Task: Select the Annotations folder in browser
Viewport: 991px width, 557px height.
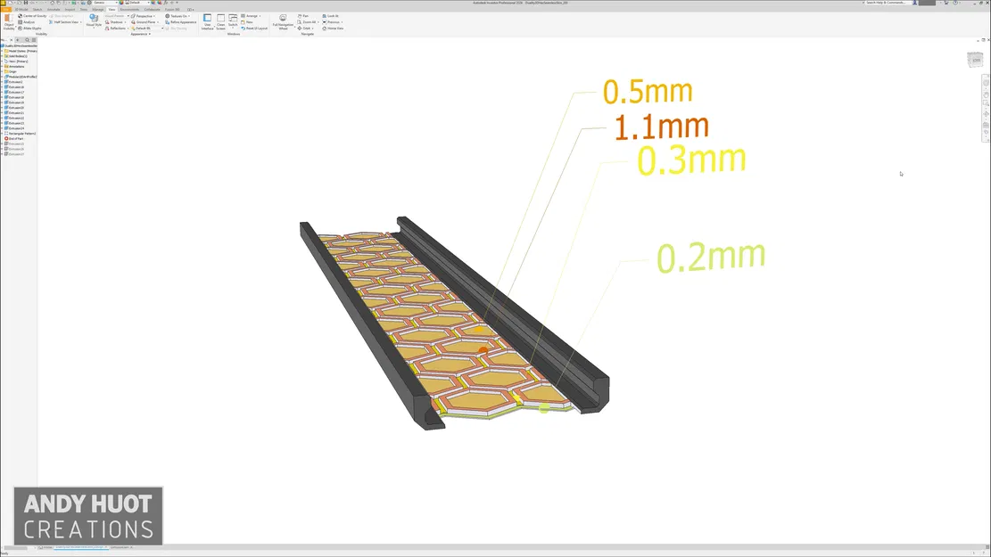Action: (x=14, y=66)
